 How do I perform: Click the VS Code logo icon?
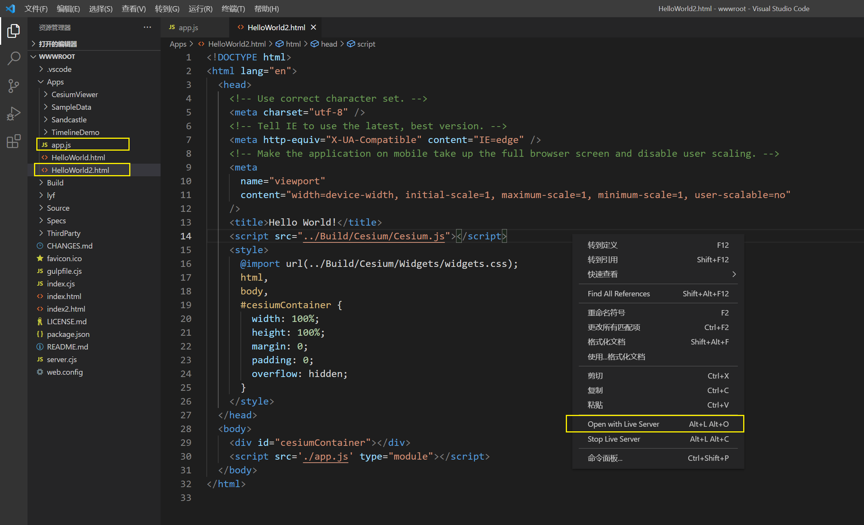coord(11,8)
